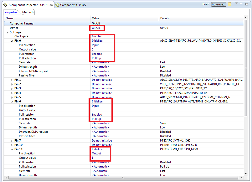This screenshot has height=182, width=252.
Task: Select the Component Inspector - GPIOB tab
Action: click(x=28, y=5)
